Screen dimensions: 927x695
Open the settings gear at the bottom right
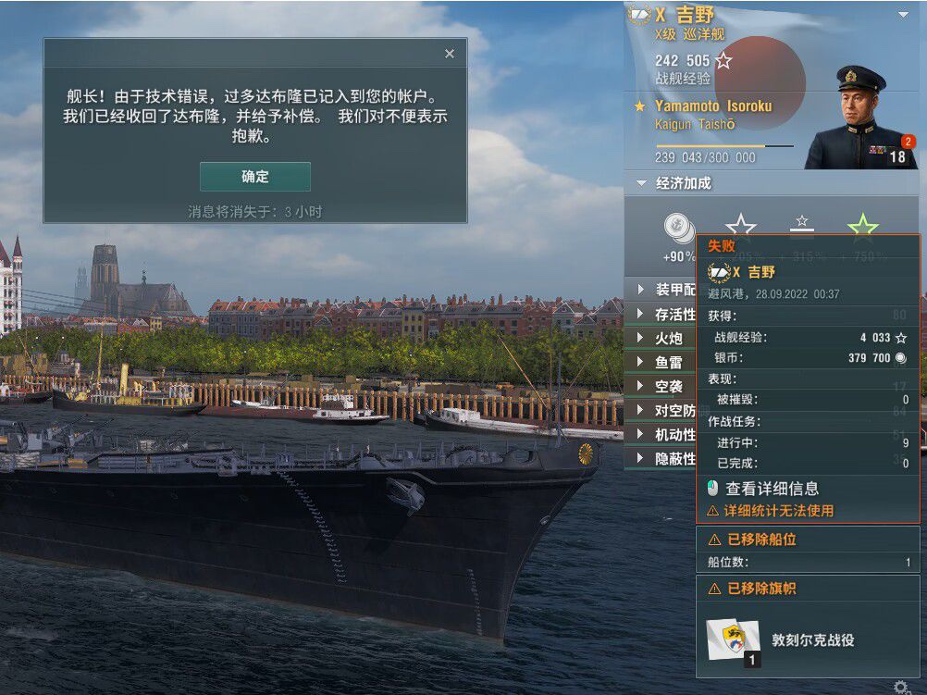coord(901,688)
